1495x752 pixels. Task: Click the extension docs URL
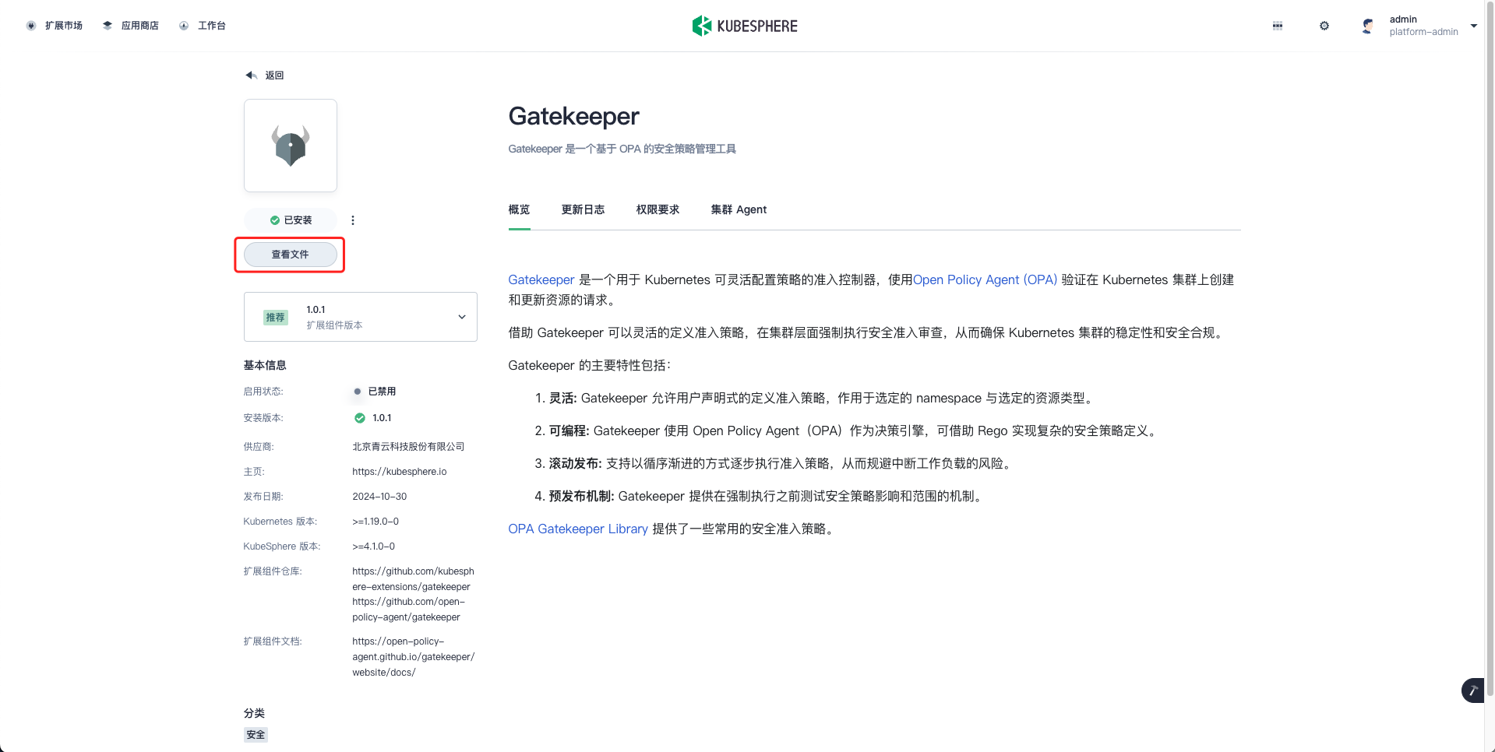pyautogui.click(x=413, y=657)
